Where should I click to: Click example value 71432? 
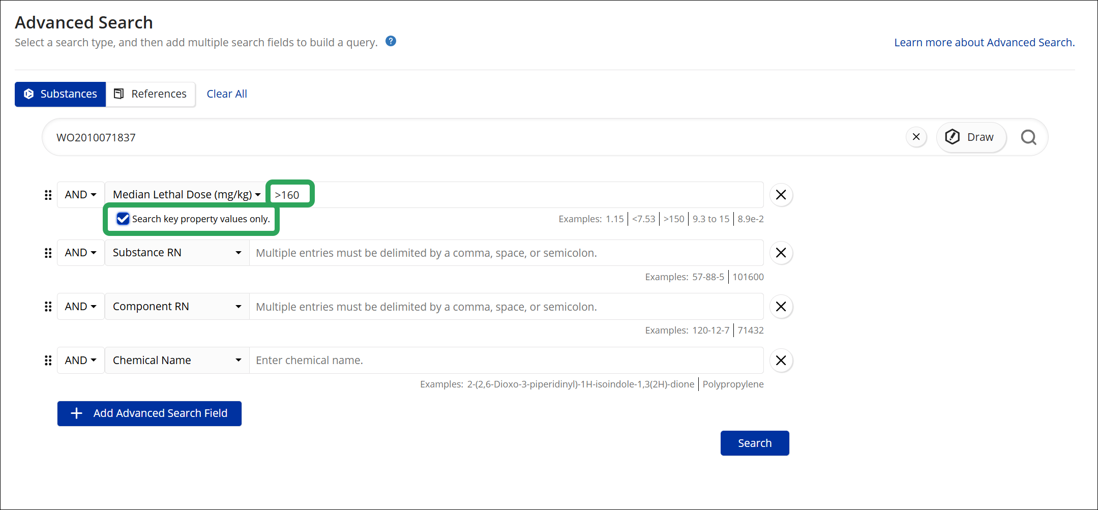751,331
